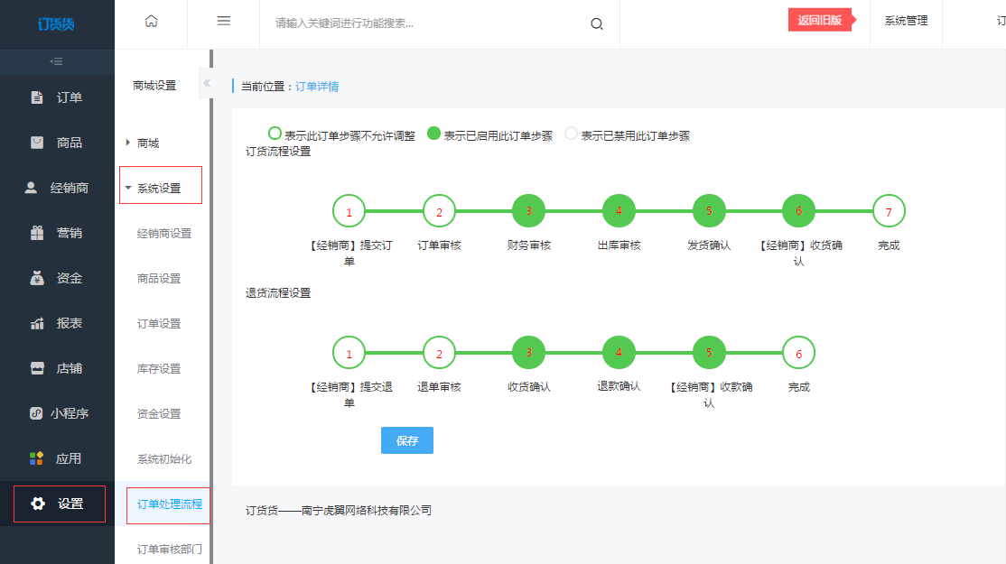The image size is (1006, 564).
Task: Click the 订单详情 breadcrumb link
Action: coord(317,87)
